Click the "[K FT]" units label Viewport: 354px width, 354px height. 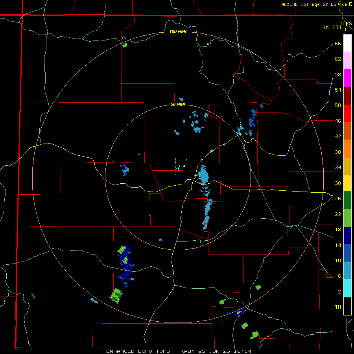pyautogui.click(x=332, y=27)
